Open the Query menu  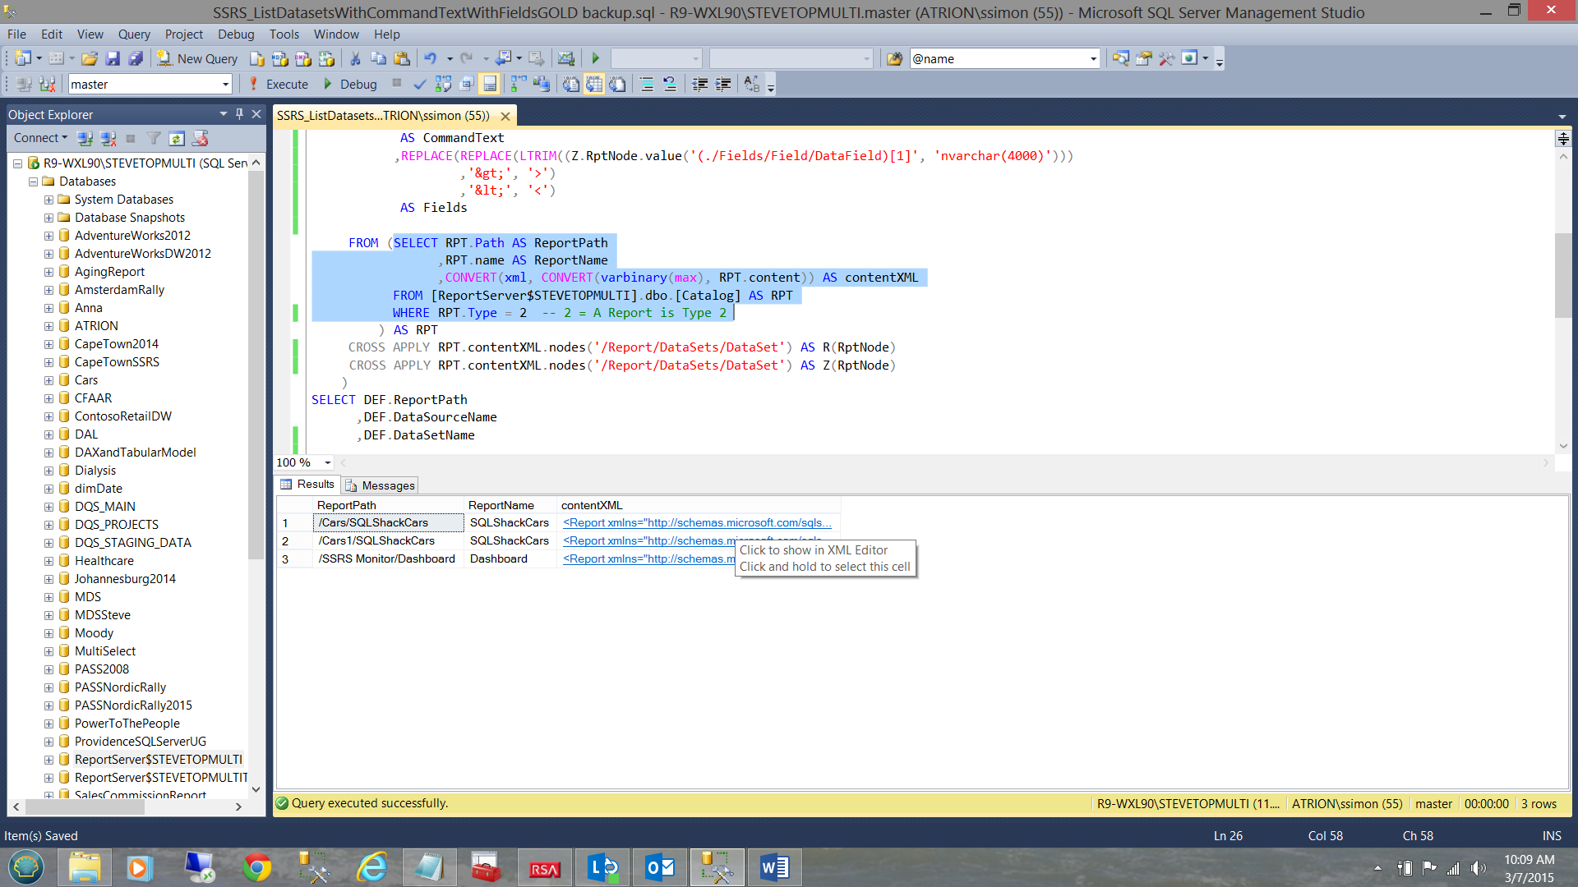133,34
